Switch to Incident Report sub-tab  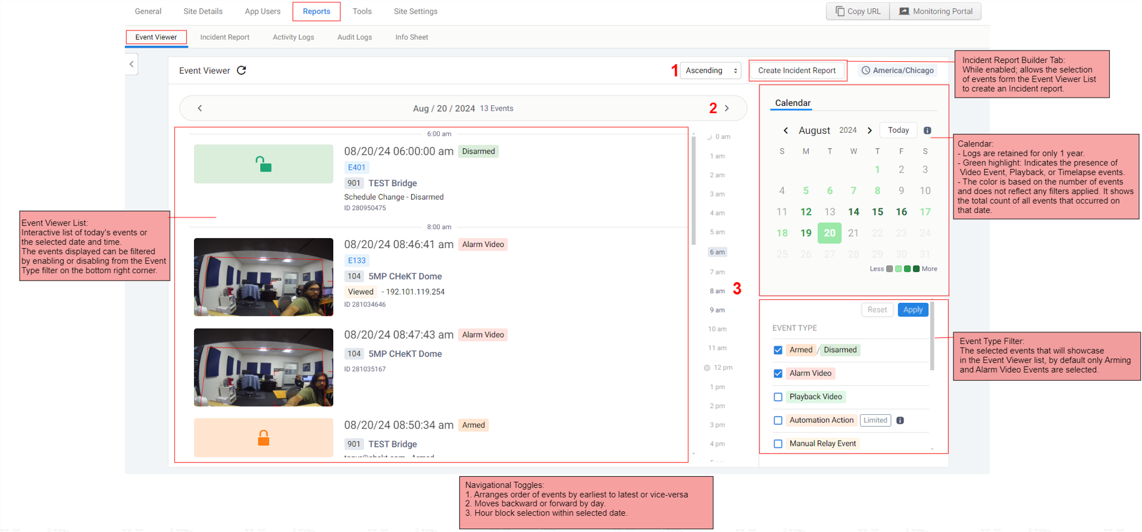225,37
